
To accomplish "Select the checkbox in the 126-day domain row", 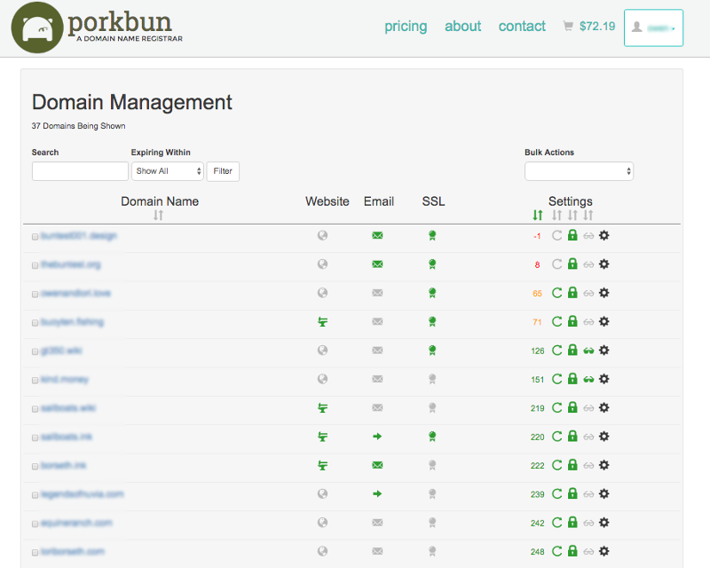I will 35,351.
